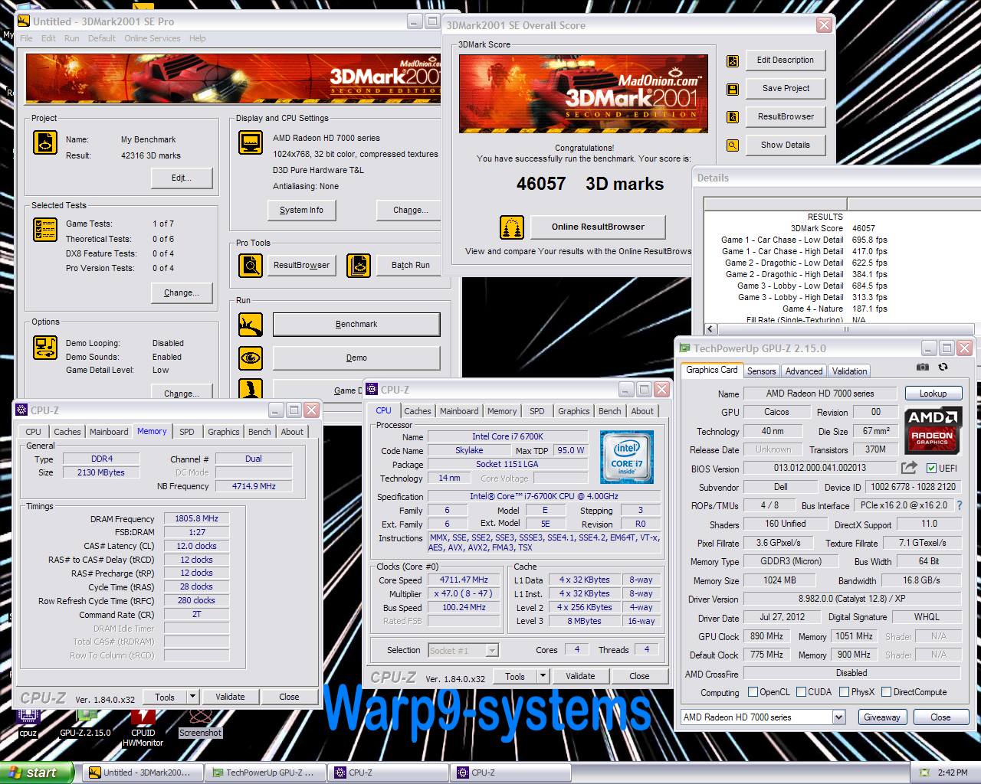Click the Online ResultBrowser button

(x=598, y=227)
